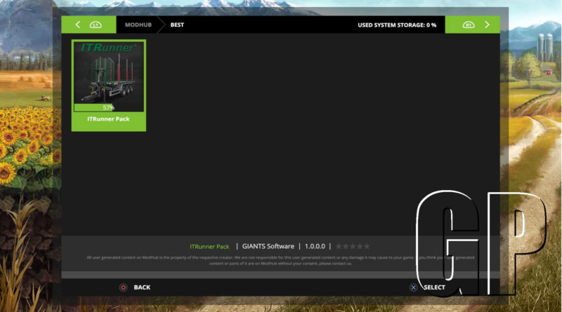Click the SELECT button label
Screen dimensions: 562x312
tap(434, 287)
